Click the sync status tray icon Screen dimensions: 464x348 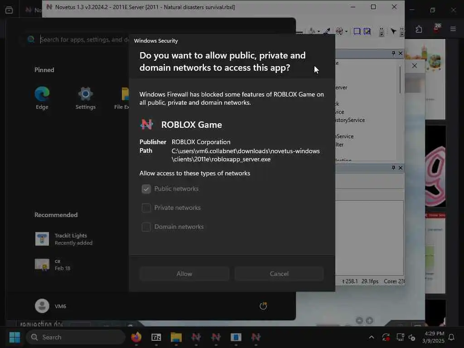[x=386, y=337]
